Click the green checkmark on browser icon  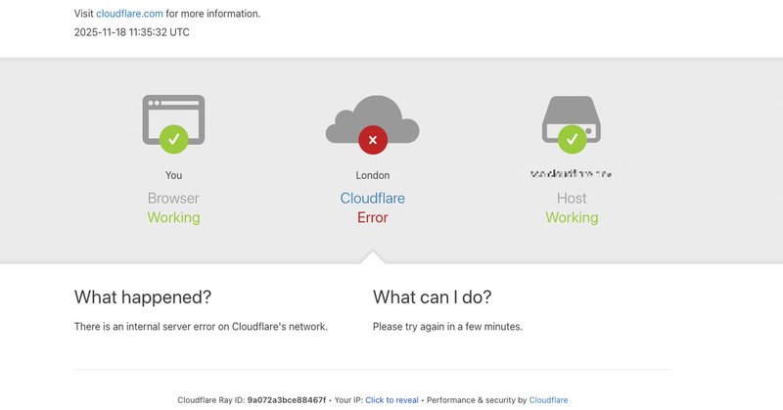[x=174, y=139]
